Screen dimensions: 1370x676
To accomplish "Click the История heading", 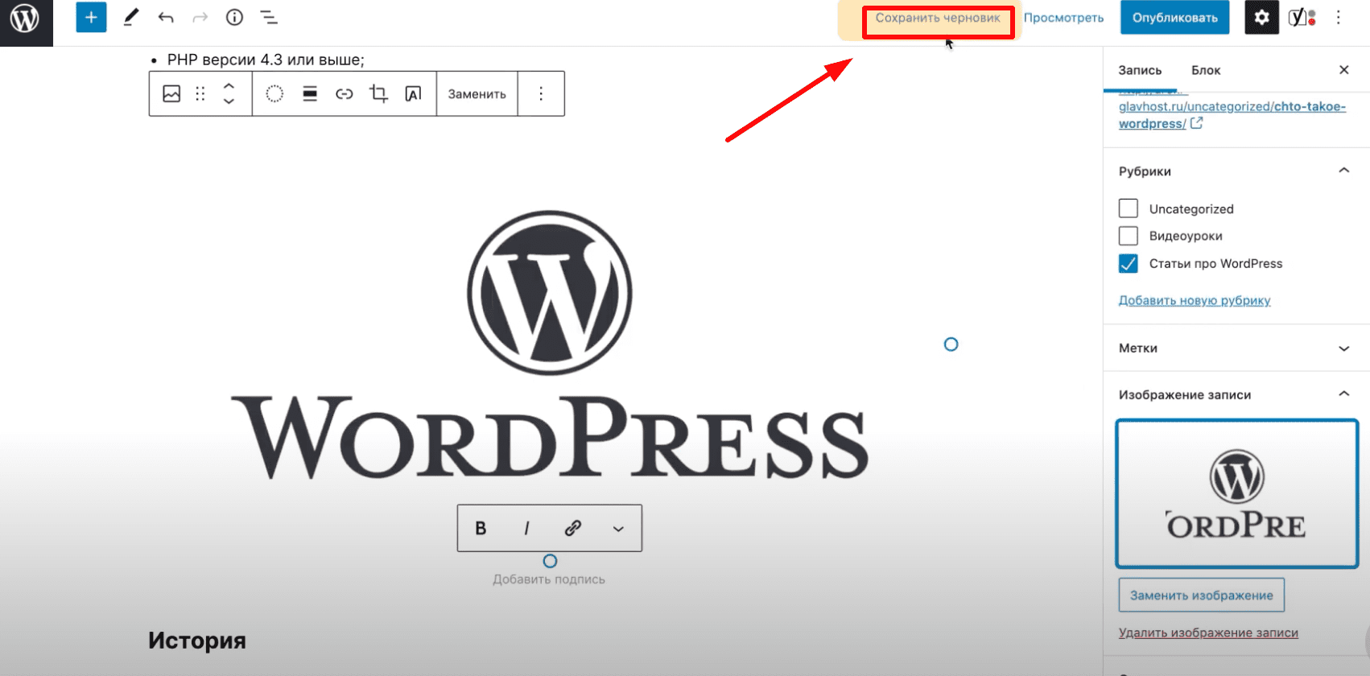I will (197, 641).
